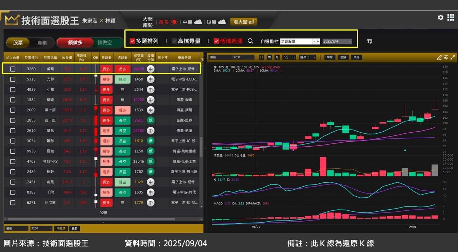
Task: Switch to the 股票 tab
Action: (18, 43)
